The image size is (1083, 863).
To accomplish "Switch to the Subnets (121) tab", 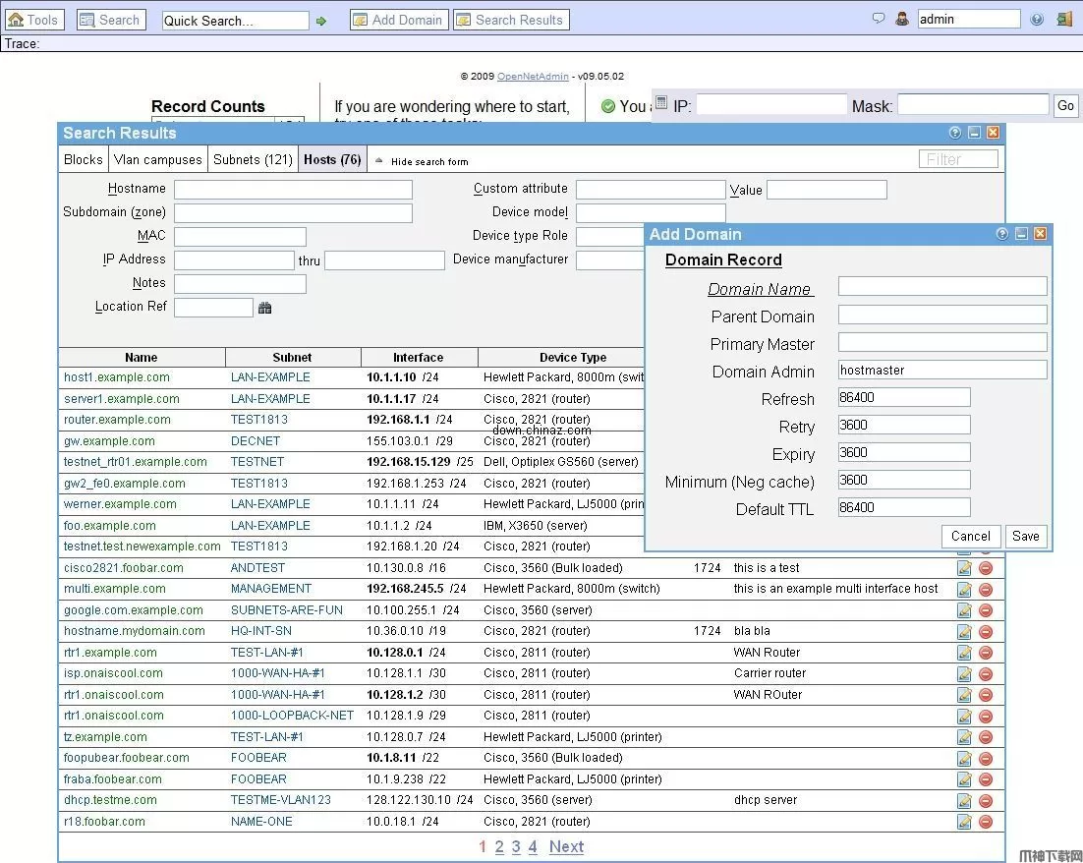I will click(253, 158).
